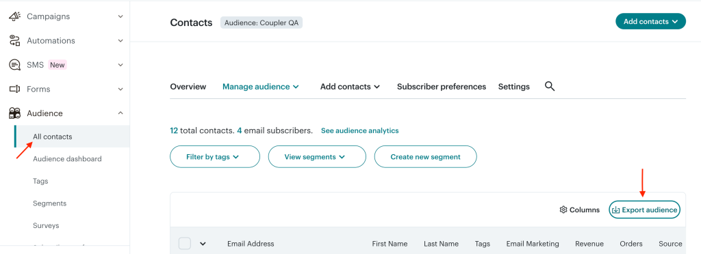Viewport: 701px width, 254px height.
Task: Click the New badge beside SMS
Action: pyautogui.click(x=58, y=65)
